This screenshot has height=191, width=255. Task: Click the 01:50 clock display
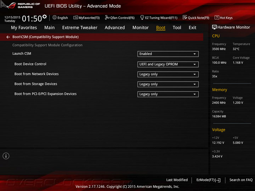(32, 19)
